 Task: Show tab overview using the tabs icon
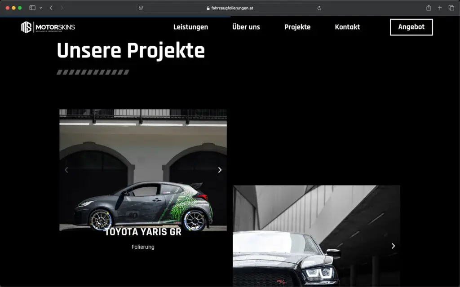pos(451,8)
